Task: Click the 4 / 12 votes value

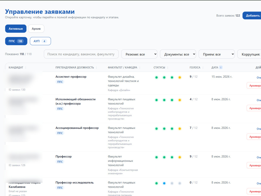Action: point(193,99)
